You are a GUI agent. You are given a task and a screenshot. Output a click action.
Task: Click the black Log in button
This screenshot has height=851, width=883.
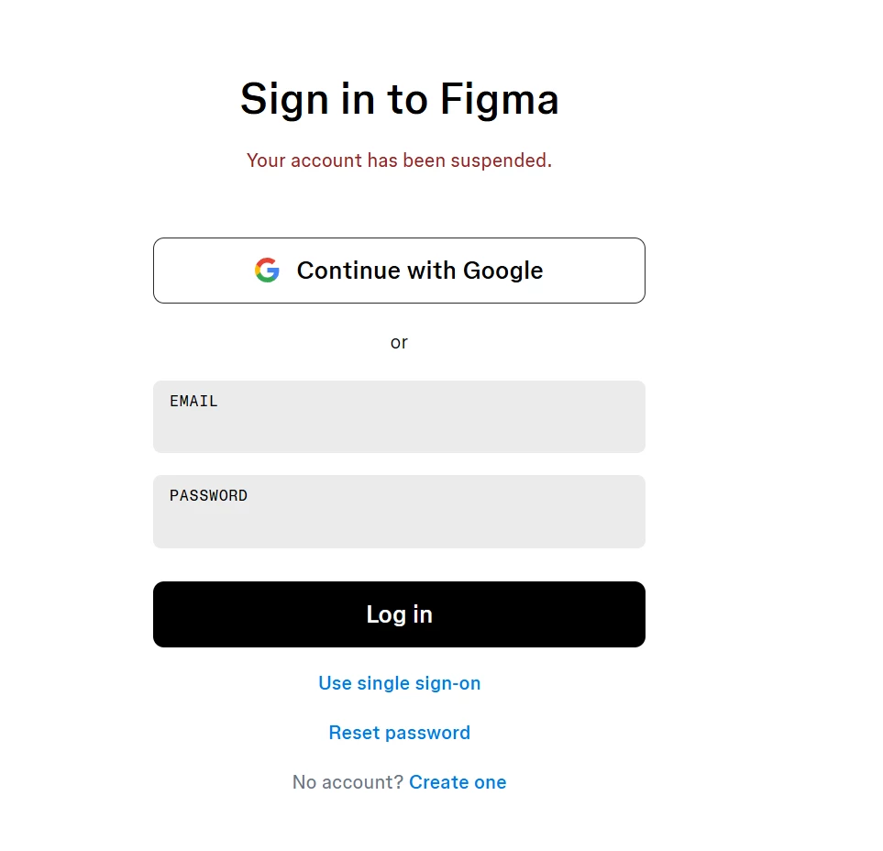(x=399, y=614)
